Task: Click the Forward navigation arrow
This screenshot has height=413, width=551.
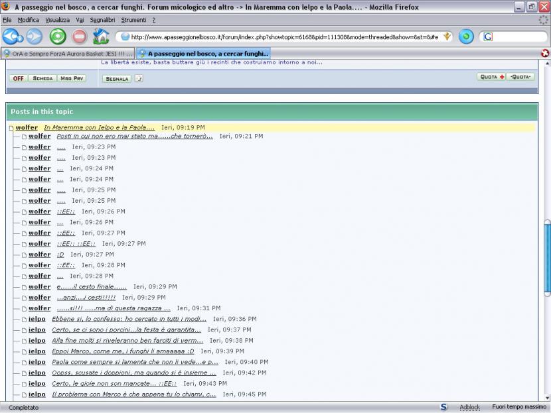Action: (x=34, y=36)
